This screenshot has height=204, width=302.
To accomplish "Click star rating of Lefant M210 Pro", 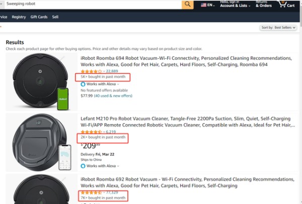I will point(91,132).
